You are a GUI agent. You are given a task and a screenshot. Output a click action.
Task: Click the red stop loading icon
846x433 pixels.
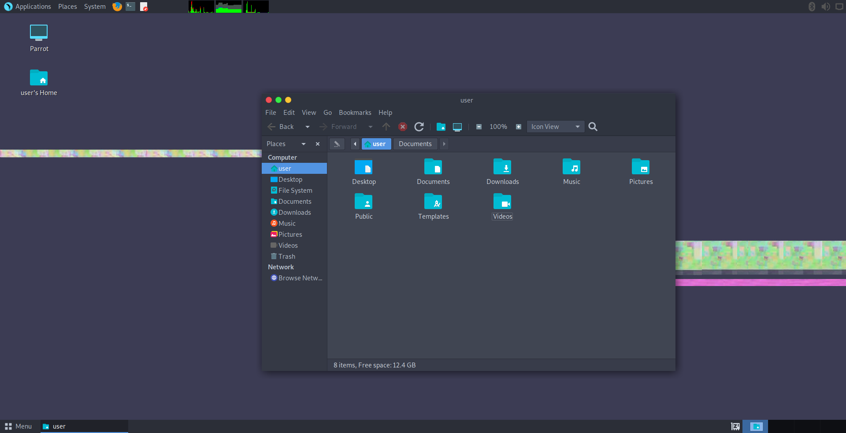402,127
